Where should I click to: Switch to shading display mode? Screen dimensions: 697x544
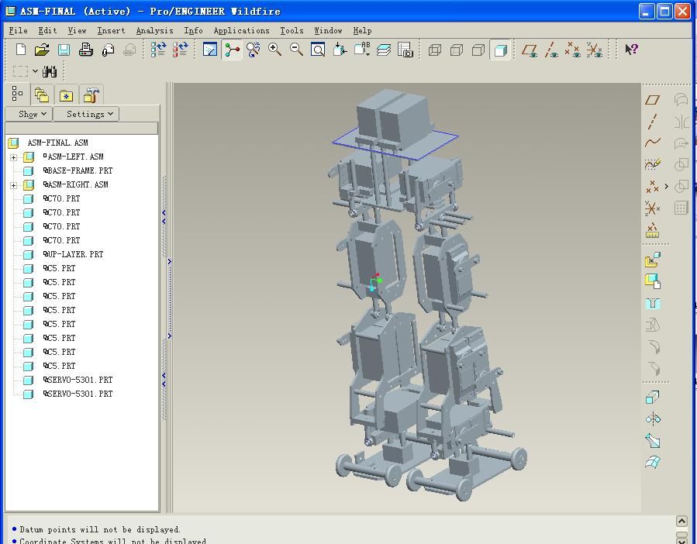point(500,50)
